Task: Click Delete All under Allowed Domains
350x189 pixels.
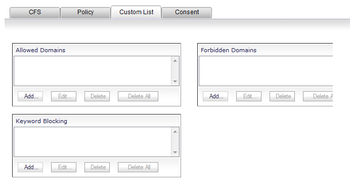Action: pos(138,96)
